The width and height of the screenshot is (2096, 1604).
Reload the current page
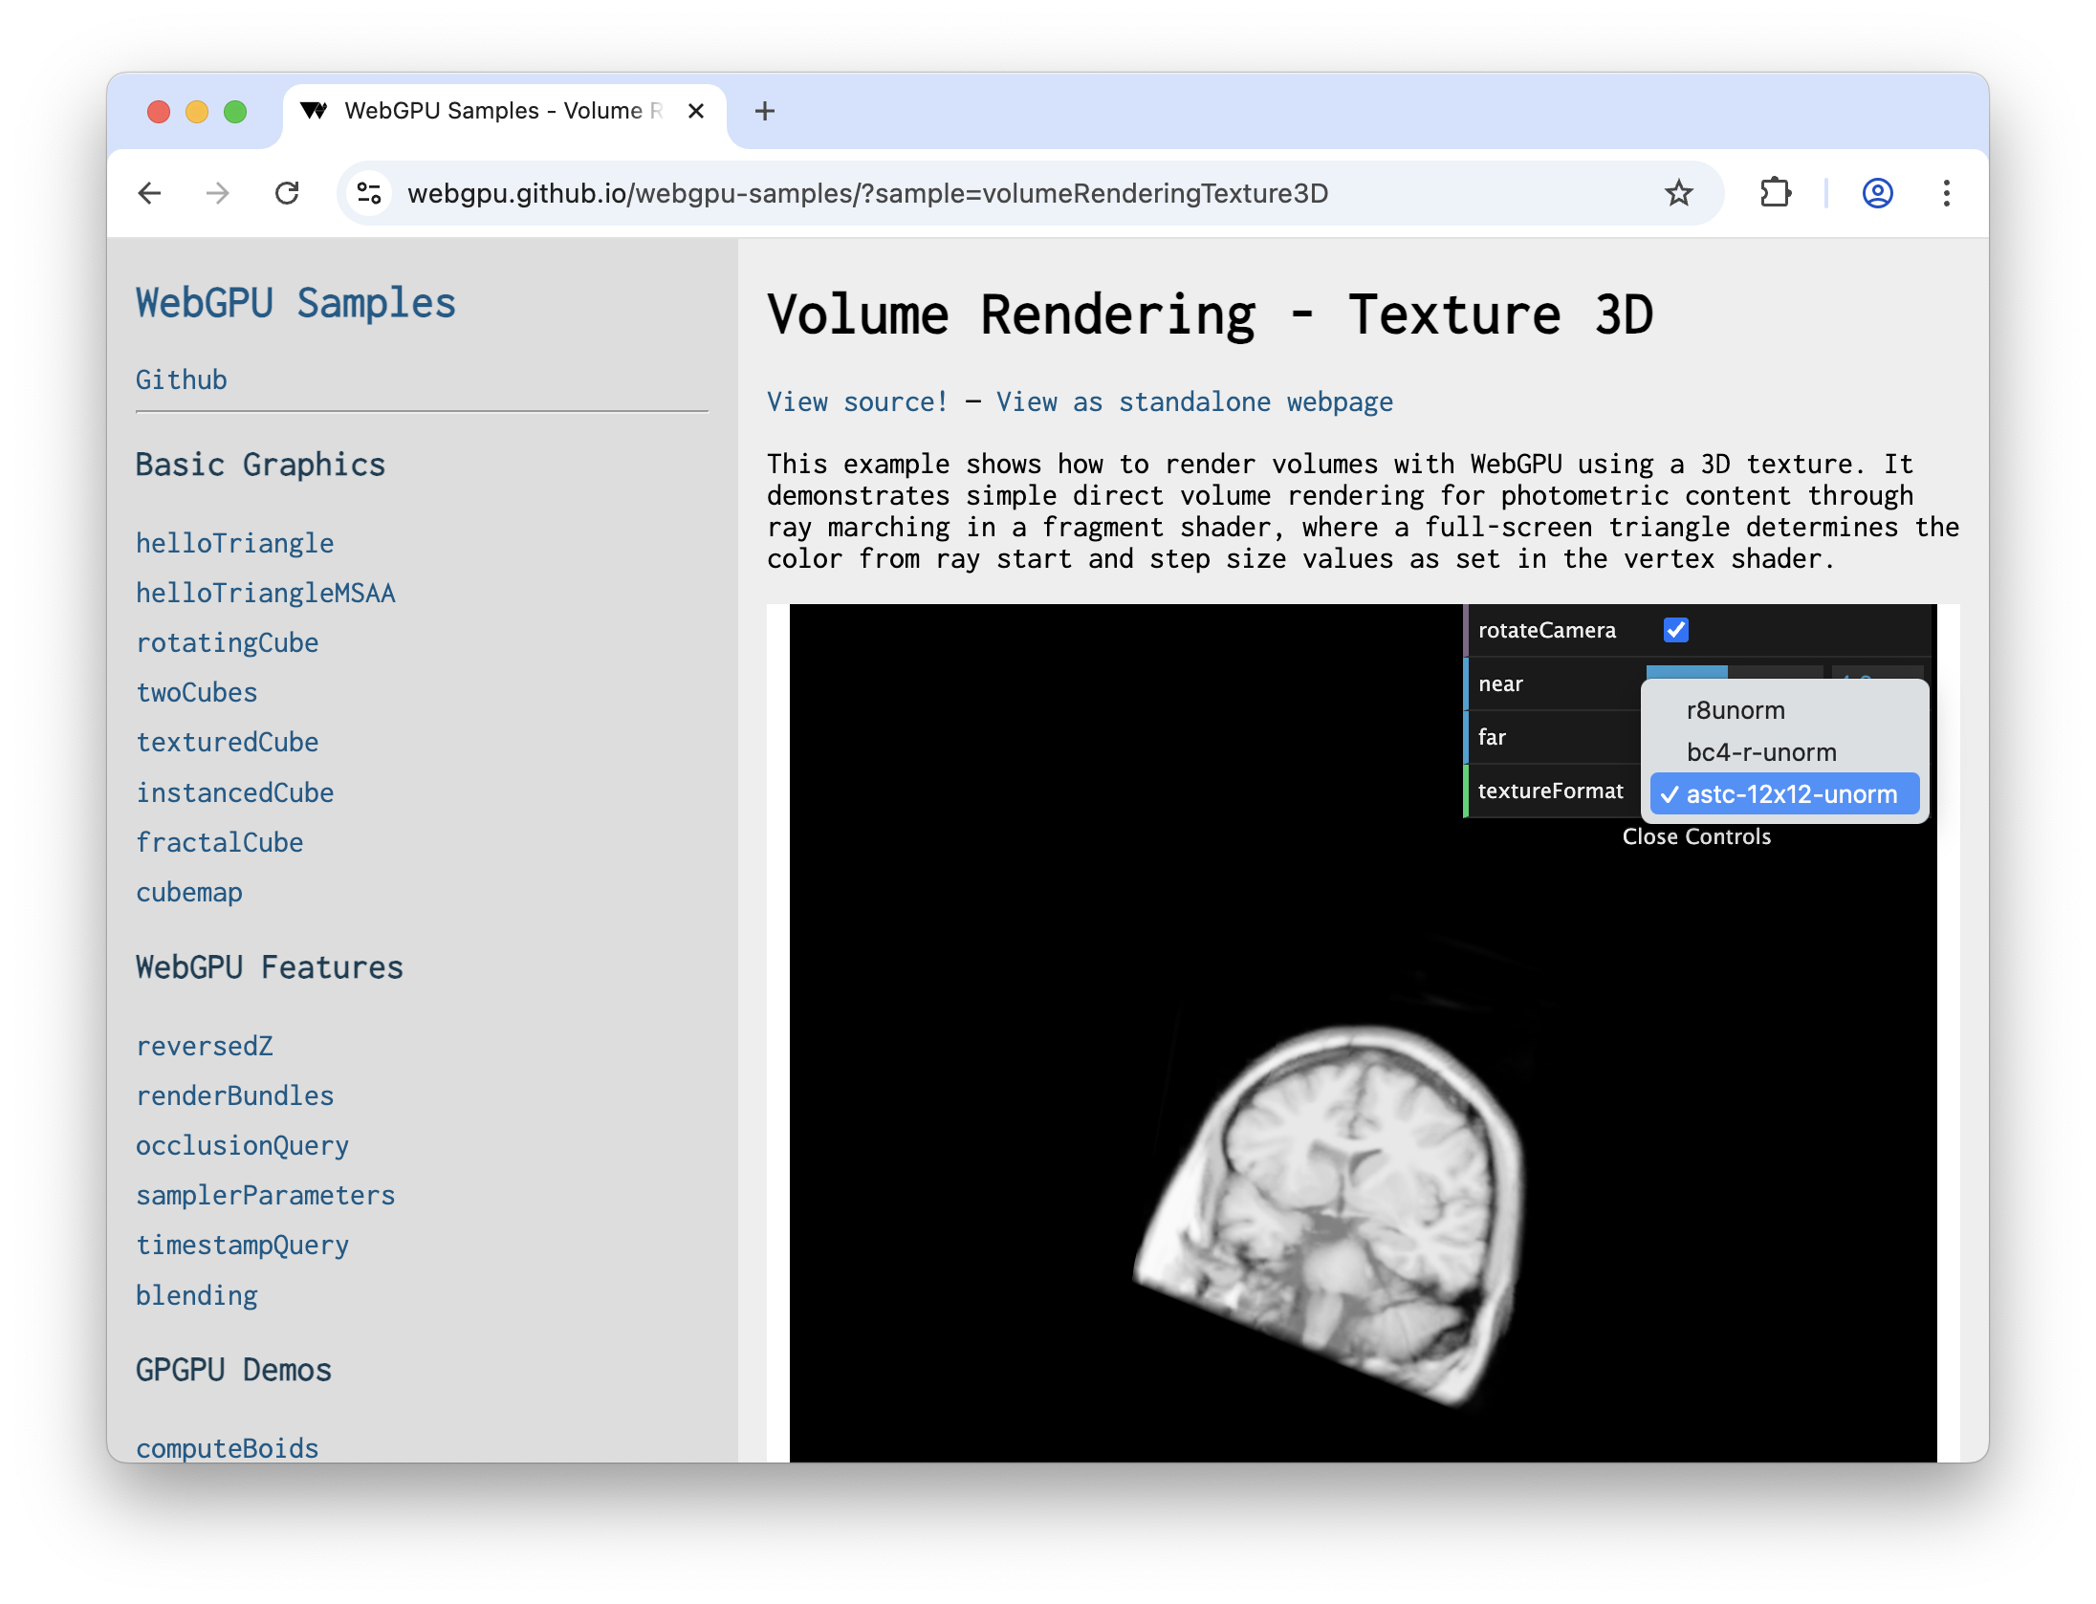(288, 193)
